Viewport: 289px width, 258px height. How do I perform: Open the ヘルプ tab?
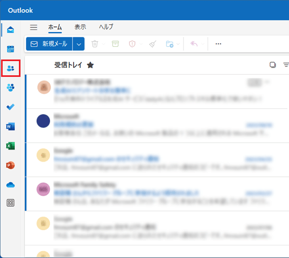tap(106, 27)
